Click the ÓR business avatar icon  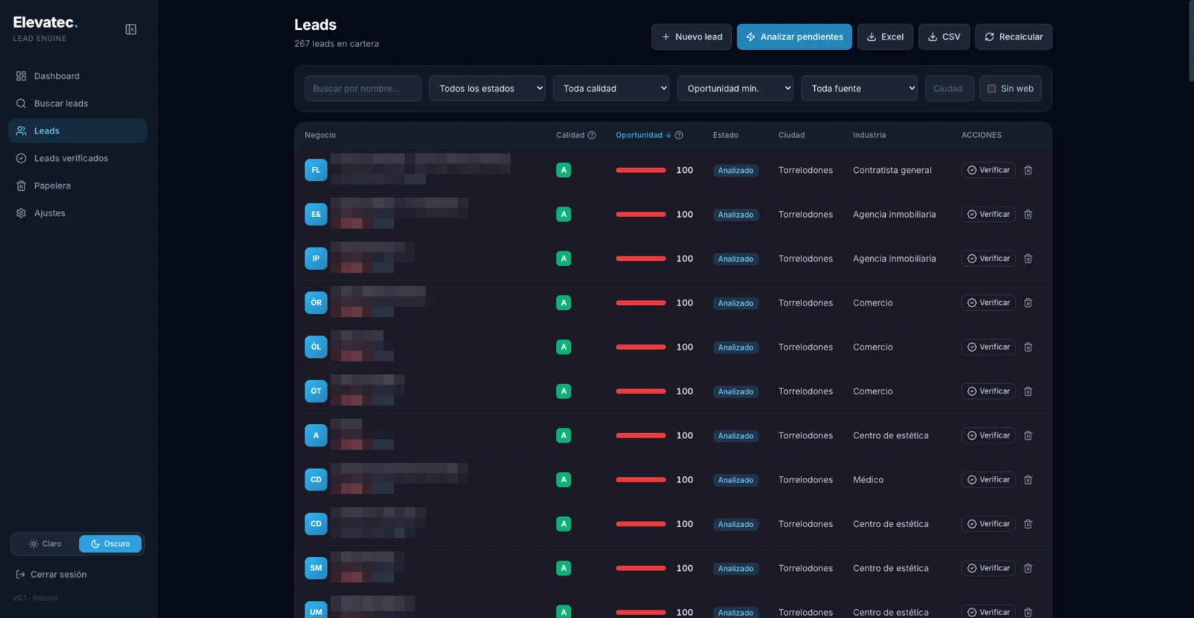(316, 303)
